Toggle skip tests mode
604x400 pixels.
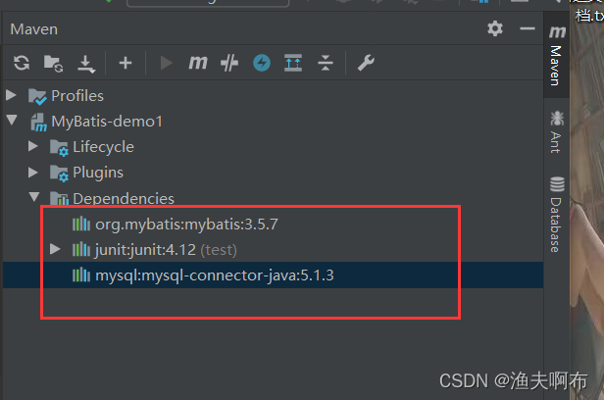coord(229,63)
